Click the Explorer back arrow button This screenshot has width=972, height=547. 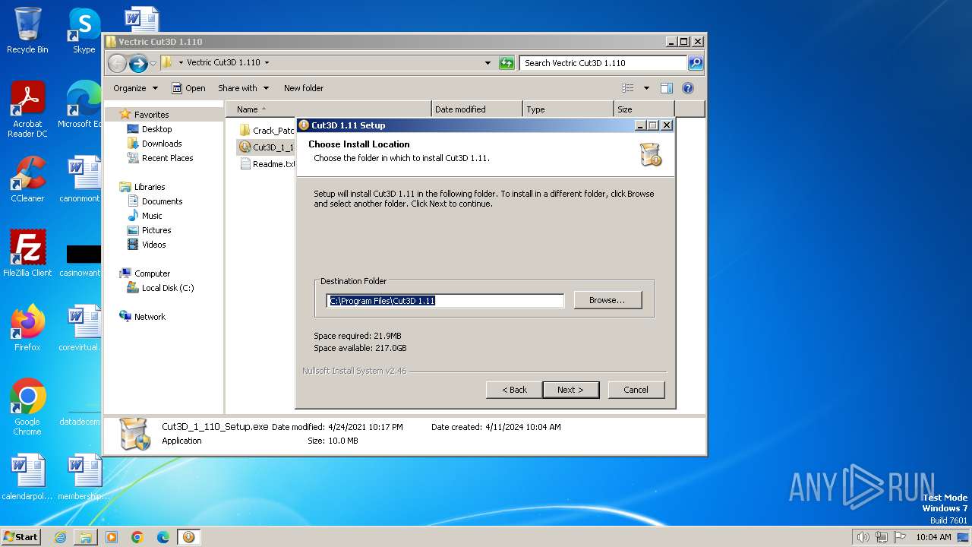[x=117, y=63]
